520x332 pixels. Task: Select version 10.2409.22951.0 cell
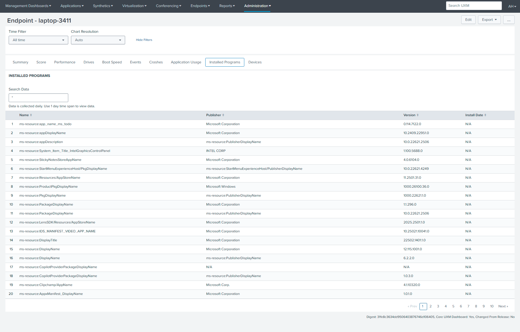(416, 133)
